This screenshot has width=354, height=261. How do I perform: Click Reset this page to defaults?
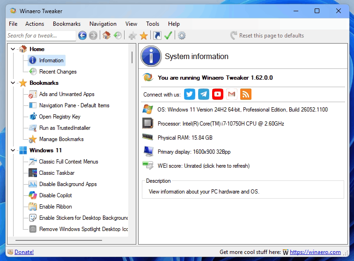(271, 36)
